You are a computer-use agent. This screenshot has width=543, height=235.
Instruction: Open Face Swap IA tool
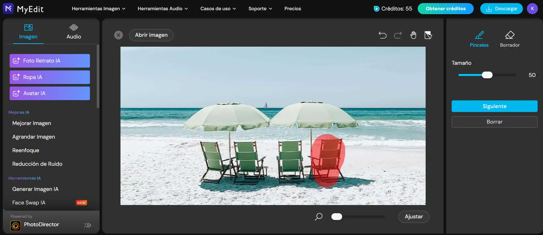pos(29,203)
